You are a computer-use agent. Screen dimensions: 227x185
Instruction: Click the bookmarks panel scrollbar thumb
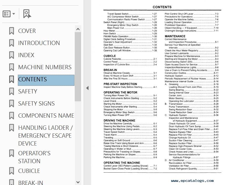78,67
